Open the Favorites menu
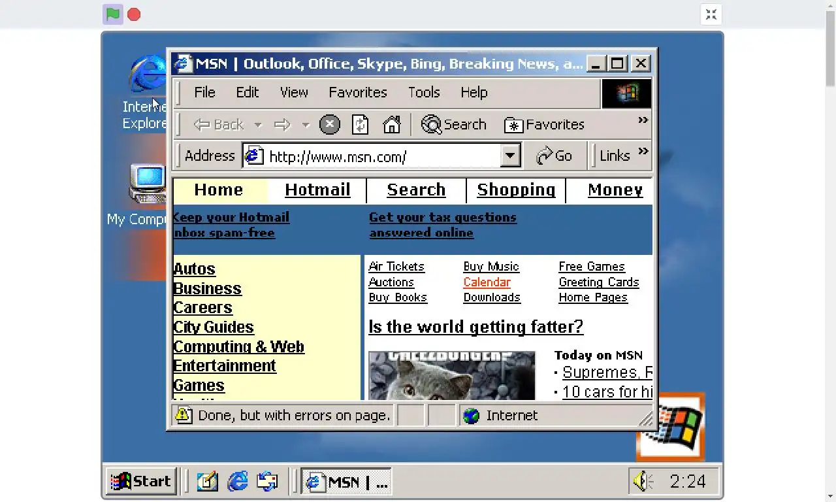 (358, 92)
